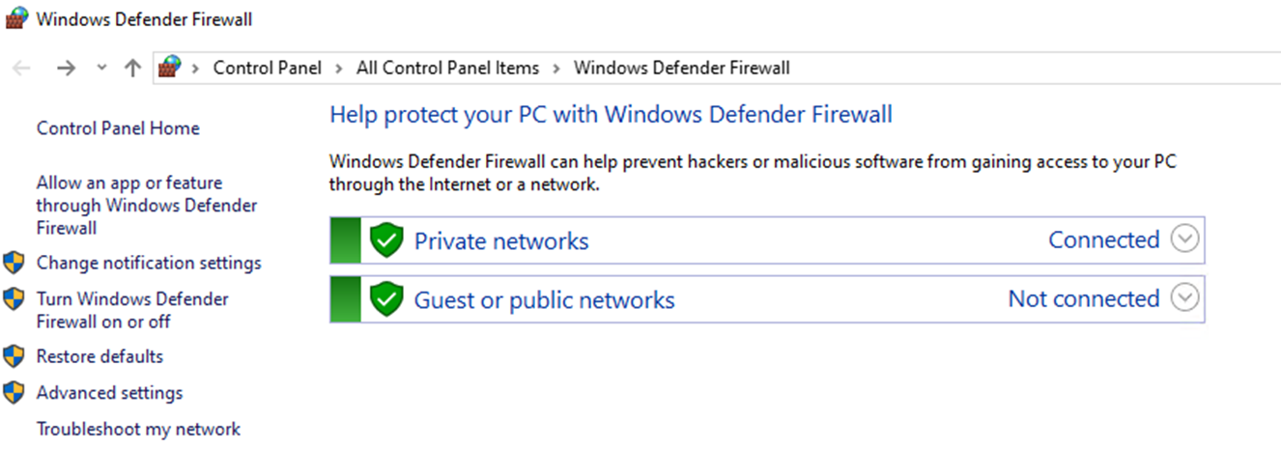Select All Control Panel Items breadcrumb
Screen dimensions: 1281x476
[447, 68]
